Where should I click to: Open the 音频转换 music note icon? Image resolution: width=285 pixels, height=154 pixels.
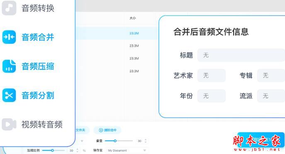coord(9,8)
